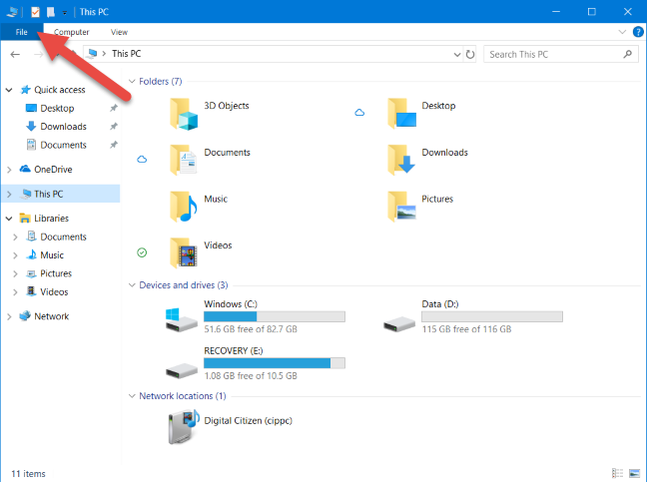
Task: Click "115 GB free of 116 GB" text
Action: click(x=466, y=329)
